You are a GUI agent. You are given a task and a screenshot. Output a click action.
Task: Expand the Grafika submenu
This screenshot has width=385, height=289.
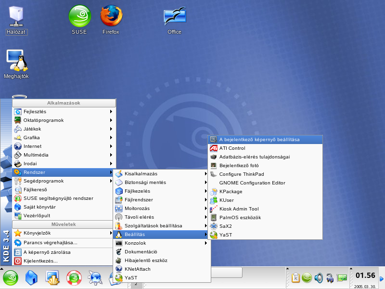click(x=64, y=138)
